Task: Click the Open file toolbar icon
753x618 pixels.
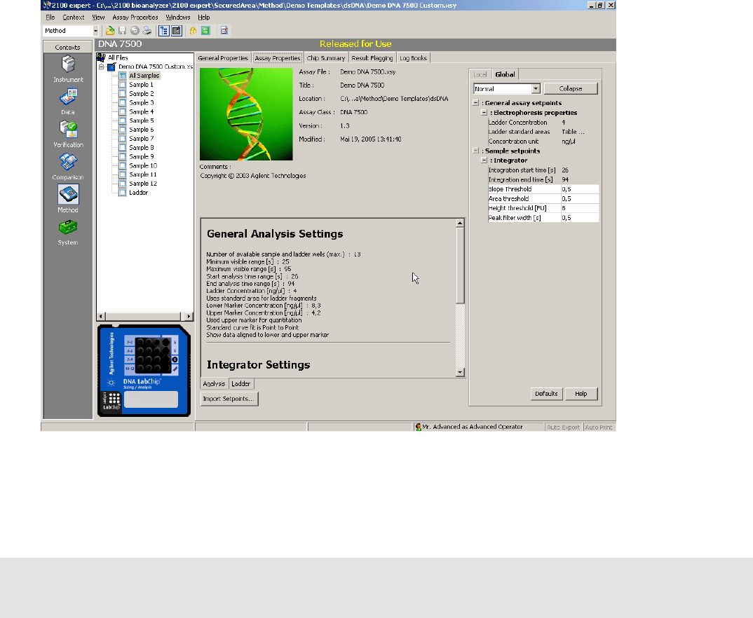Action: tap(110, 31)
